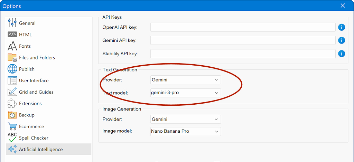
Task: Open the Fonts settings category
Action: (25, 46)
